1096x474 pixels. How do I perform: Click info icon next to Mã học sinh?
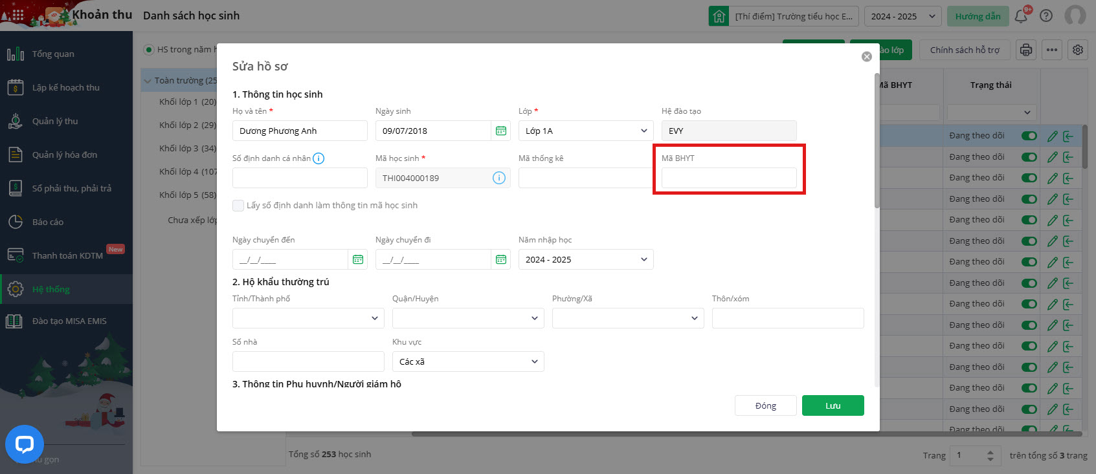coord(498,178)
